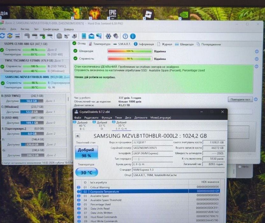Click the disk with magnifier toolbar icon
The image size is (265, 223).
(x=50, y=36)
